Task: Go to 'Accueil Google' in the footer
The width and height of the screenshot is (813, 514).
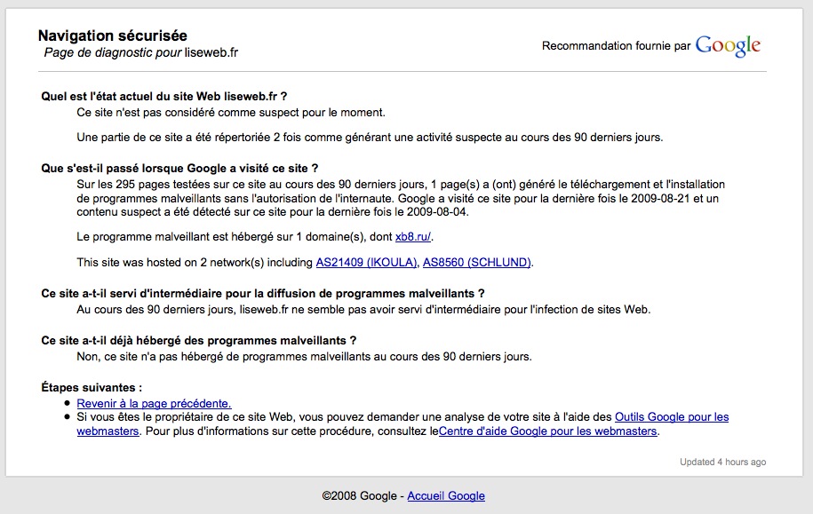Action: coord(446,495)
